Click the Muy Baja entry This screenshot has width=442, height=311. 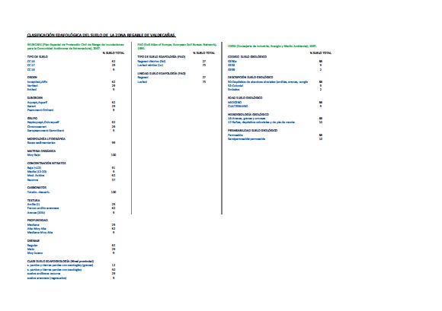click(34, 155)
